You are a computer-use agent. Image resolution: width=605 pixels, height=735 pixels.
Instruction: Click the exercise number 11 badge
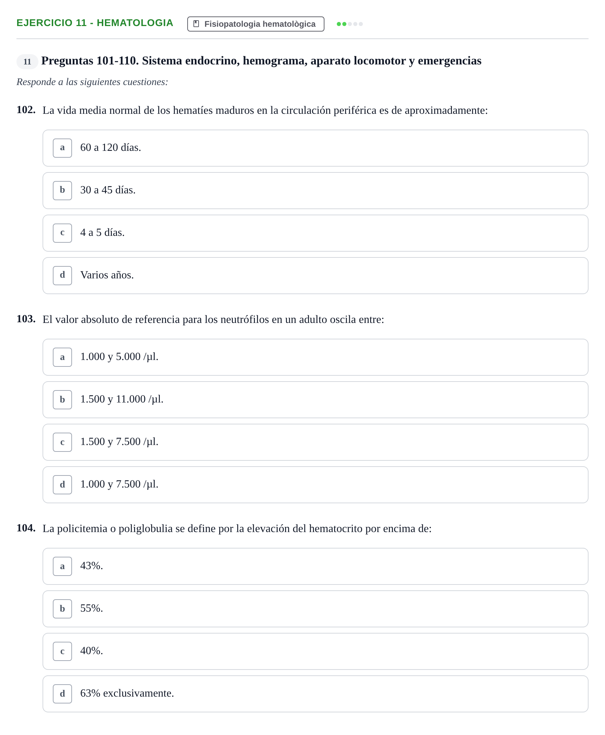(x=27, y=62)
